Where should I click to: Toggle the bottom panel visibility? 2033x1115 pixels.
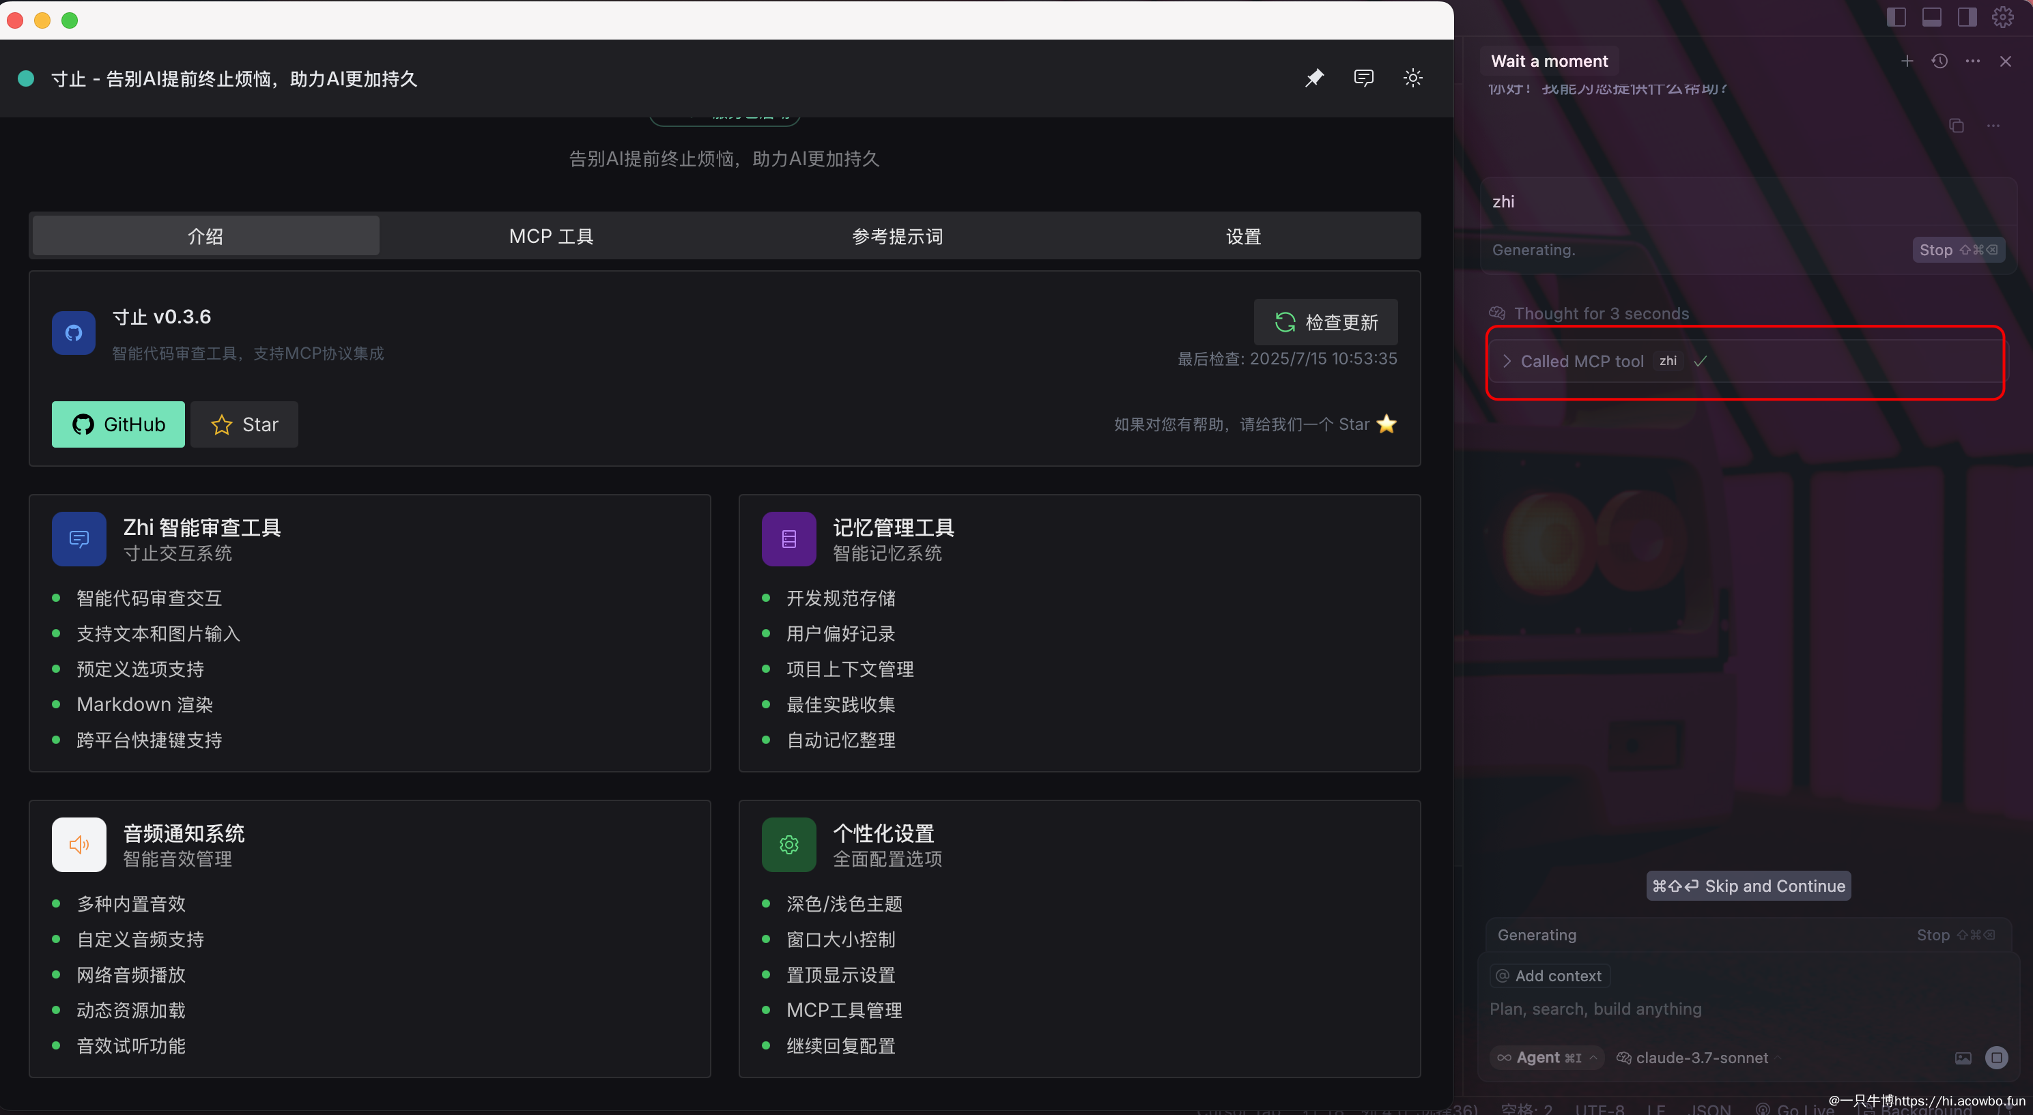pyautogui.click(x=1931, y=16)
